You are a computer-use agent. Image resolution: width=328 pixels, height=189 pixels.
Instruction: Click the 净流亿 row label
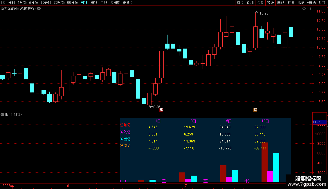tap(125, 145)
